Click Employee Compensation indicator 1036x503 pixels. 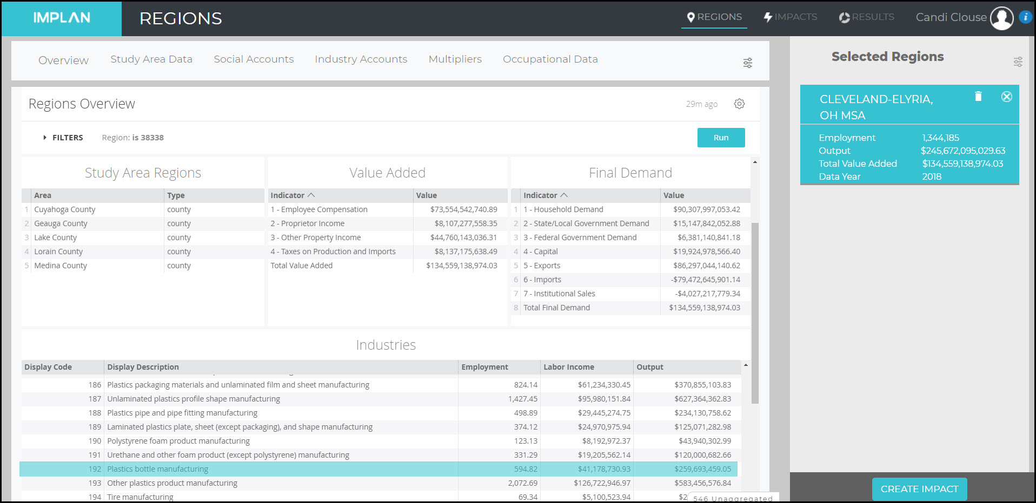click(319, 209)
